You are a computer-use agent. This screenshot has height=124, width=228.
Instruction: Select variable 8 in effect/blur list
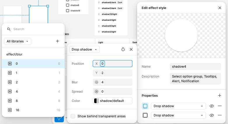click(x=33, y=101)
